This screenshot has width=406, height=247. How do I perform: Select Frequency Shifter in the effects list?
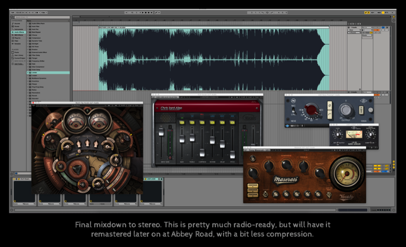pos(38,61)
